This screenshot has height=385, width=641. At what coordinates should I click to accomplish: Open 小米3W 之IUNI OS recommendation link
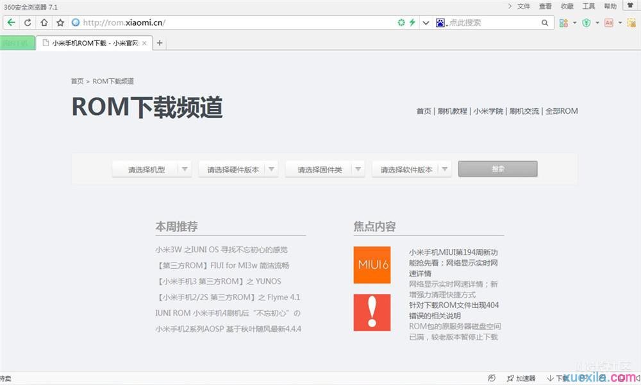(x=221, y=250)
